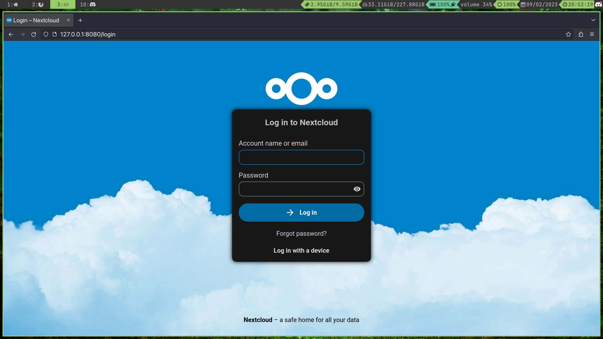Screen dimensions: 603x339
Task: Click the Nextcloud logo above login form
Action: click(x=301, y=89)
